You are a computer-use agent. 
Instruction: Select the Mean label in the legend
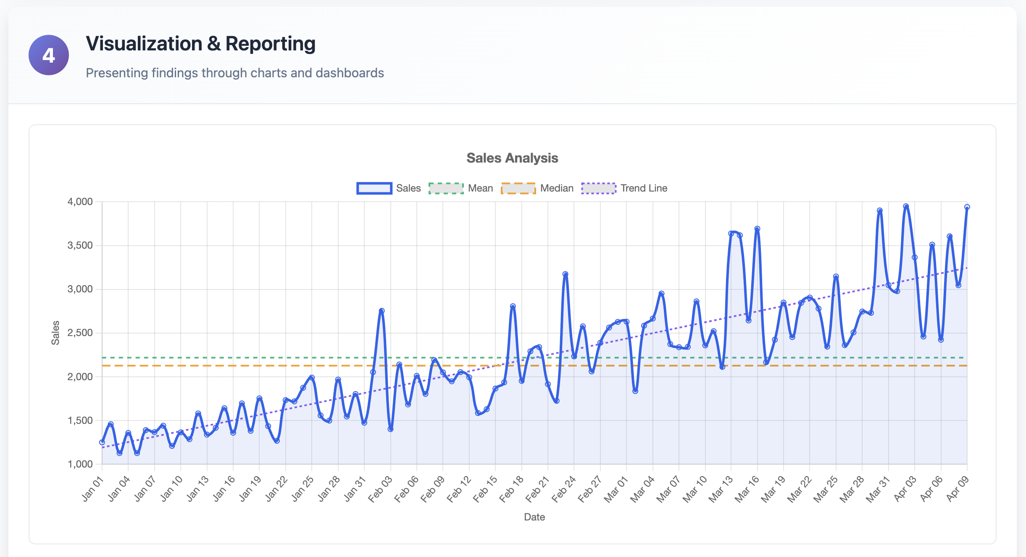click(x=480, y=188)
